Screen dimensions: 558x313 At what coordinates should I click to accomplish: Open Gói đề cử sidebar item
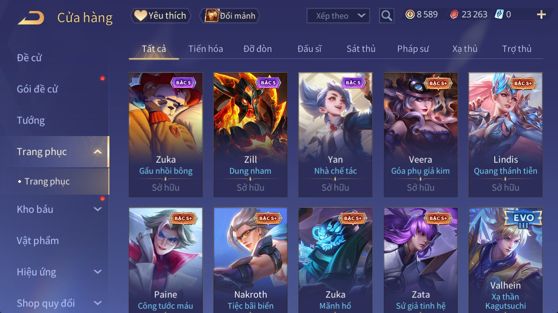pyautogui.click(x=37, y=89)
